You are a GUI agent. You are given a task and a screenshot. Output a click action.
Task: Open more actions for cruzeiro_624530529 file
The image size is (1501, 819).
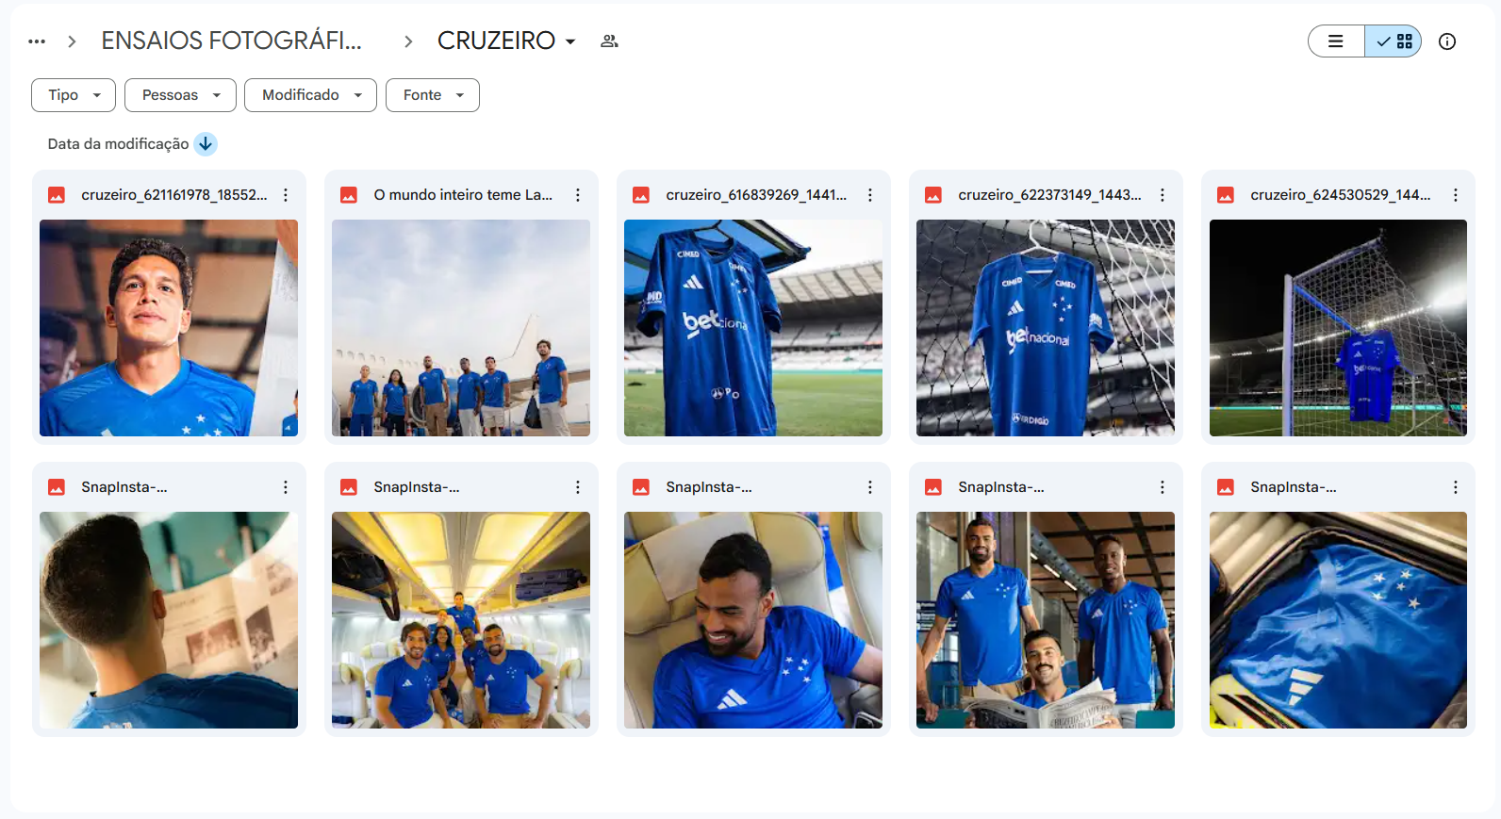click(1456, 195)
